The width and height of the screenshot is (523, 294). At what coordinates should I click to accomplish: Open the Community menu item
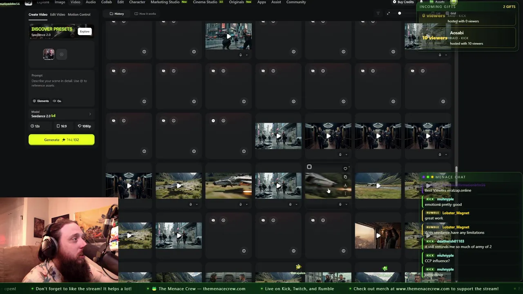pos(296,2)
